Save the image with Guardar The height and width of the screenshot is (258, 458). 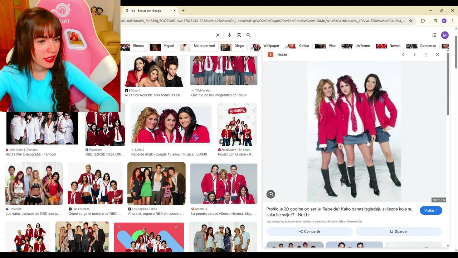[x=399, y=231]
